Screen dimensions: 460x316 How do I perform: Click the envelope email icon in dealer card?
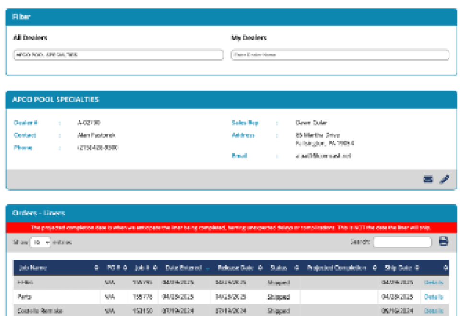pos(428,179)
